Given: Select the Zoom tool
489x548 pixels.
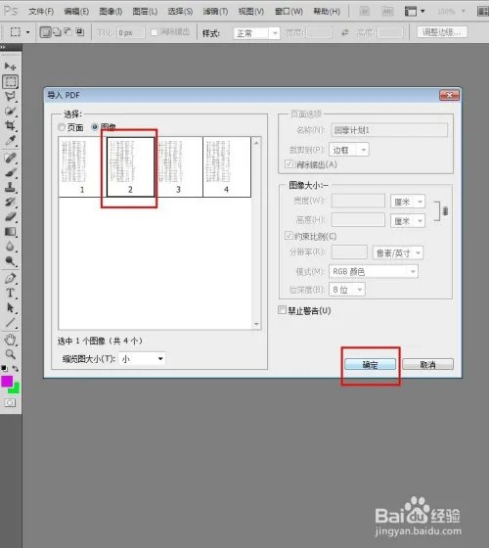Looking at the screenshot, I should [x=10, y=354].
